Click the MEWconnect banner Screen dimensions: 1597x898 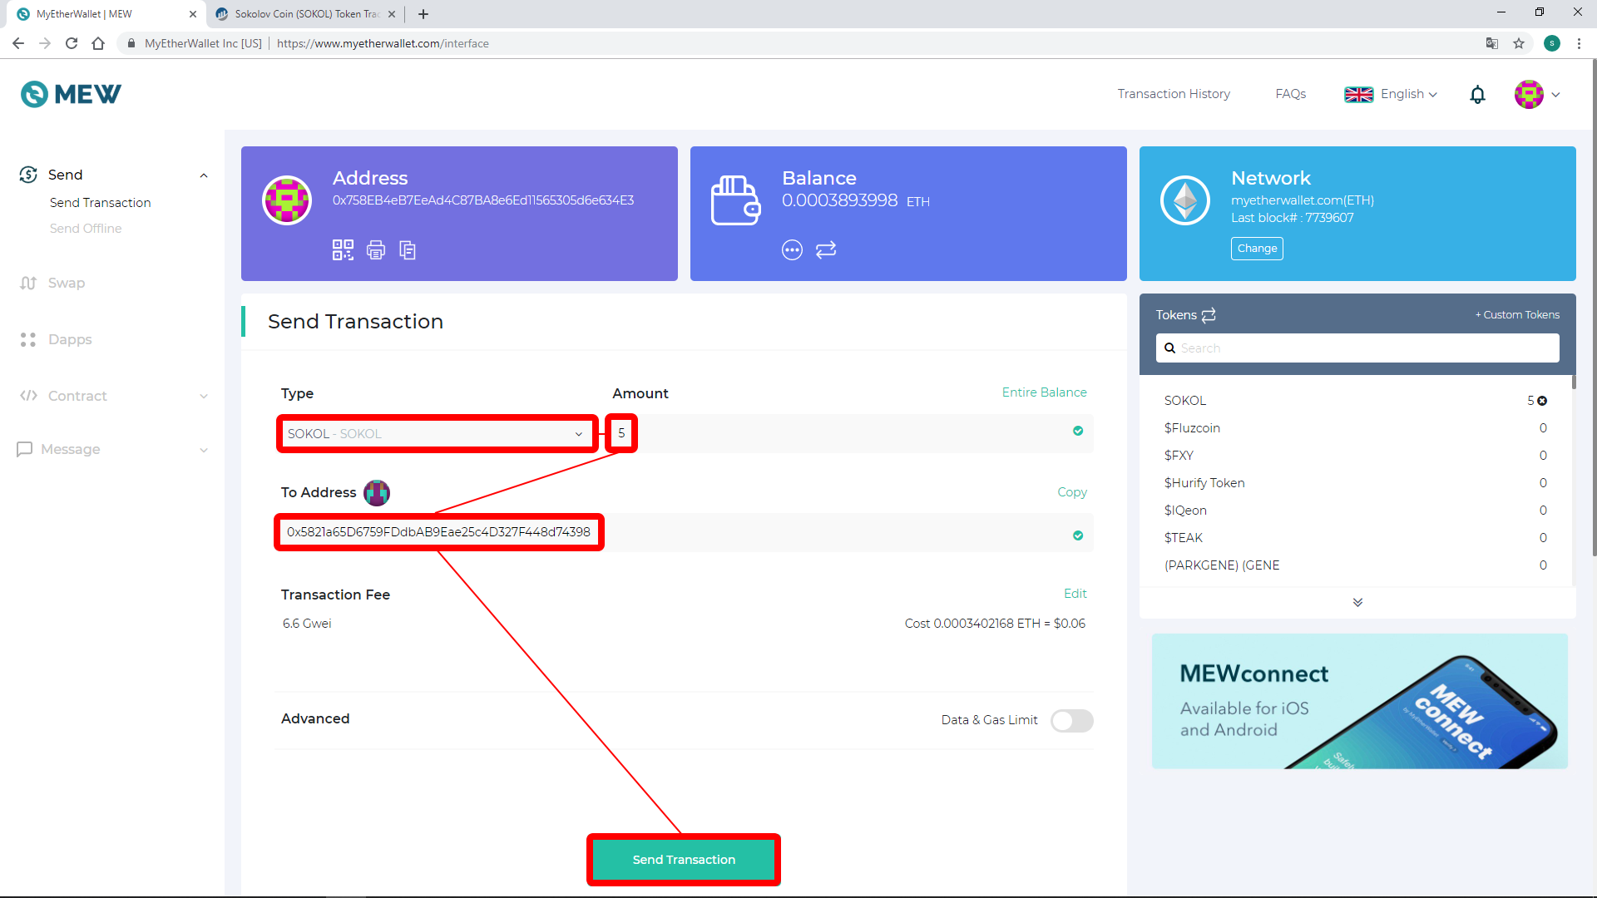point(1360,701)
